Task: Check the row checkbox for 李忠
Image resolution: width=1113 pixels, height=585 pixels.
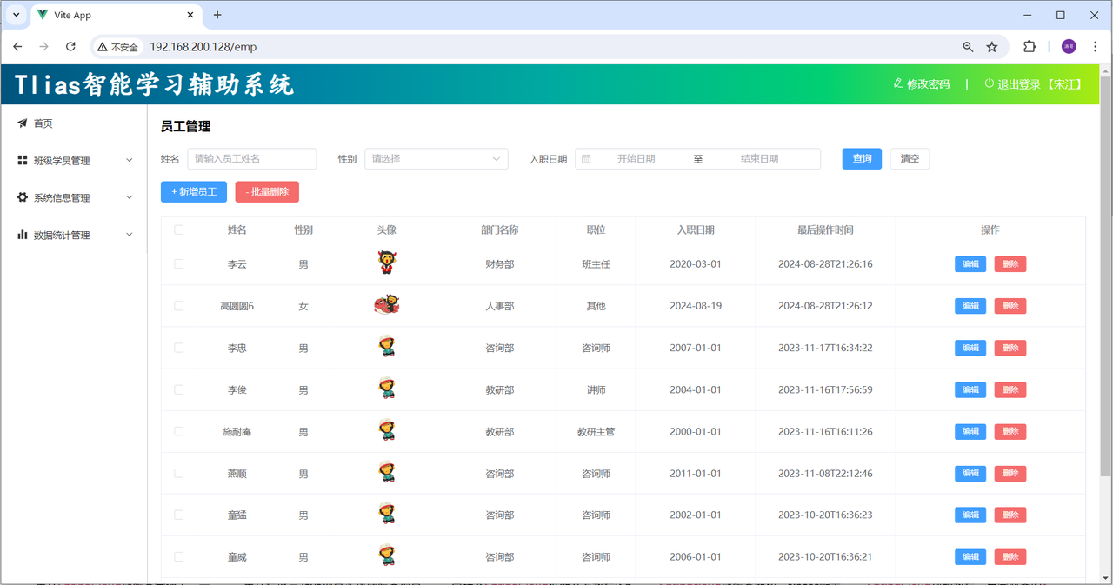Action: [x=179, y=347]
